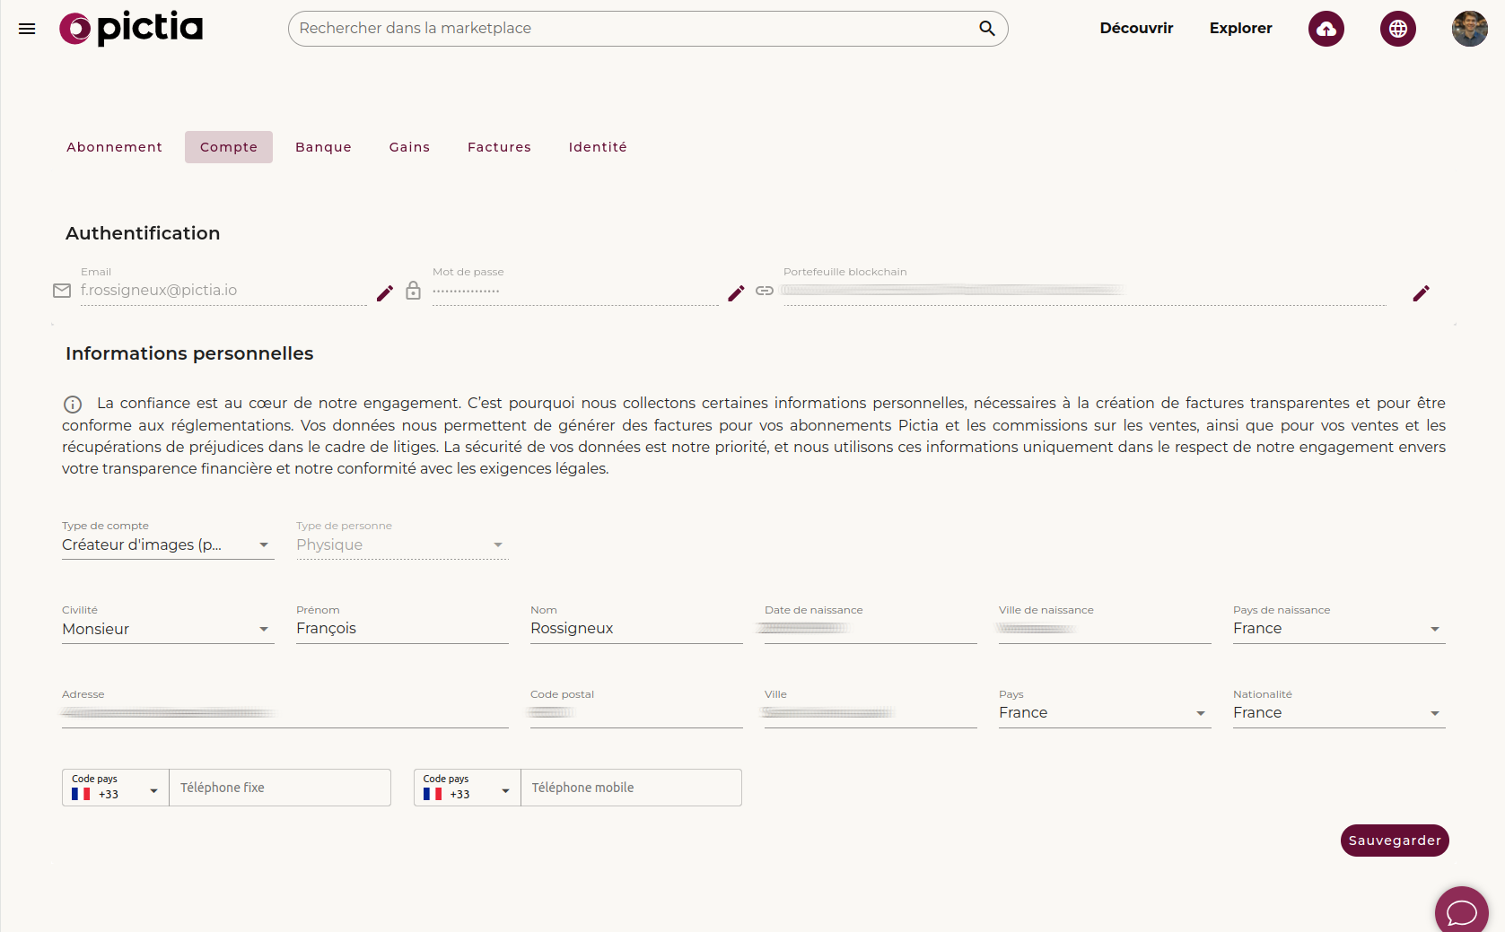The image size is (1505, 932).
Task: Switch to the Abonnement tab
Action: coord(114,147)
